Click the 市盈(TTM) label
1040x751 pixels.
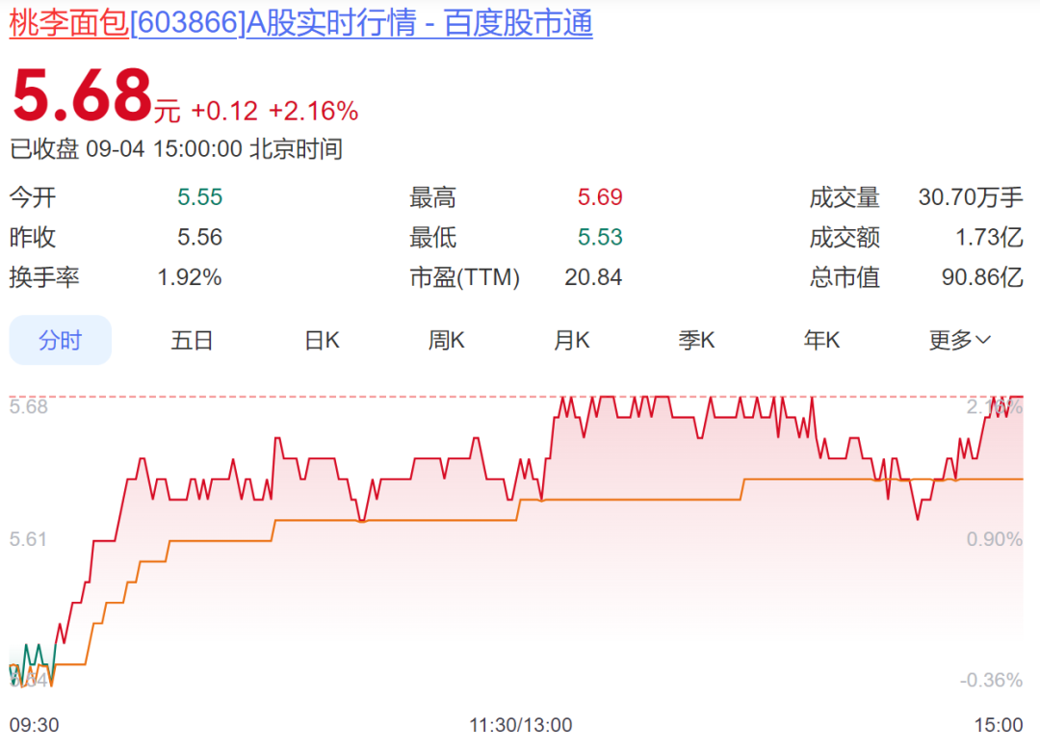(x=465, y=277)
